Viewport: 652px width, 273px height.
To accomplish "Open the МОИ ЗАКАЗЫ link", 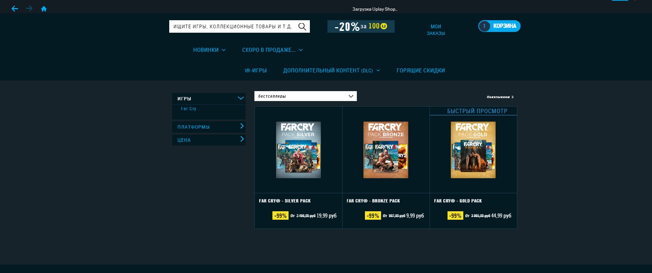I will 436,30.
